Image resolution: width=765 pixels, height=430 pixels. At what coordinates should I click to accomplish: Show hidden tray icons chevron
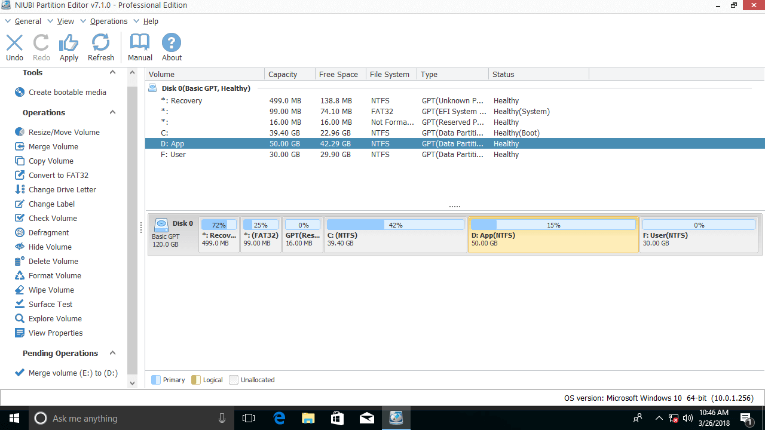(x=659, y=418)
